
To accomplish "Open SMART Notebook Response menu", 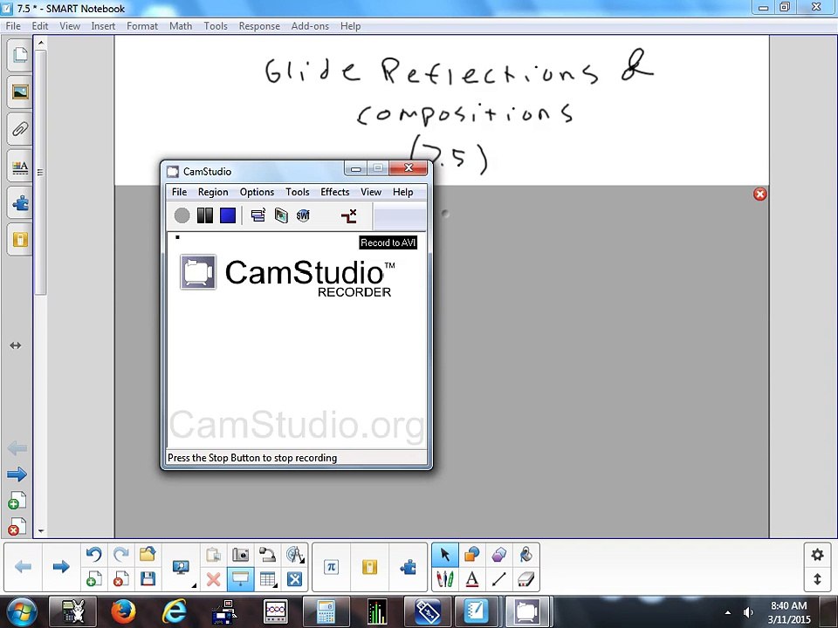I will (259, 25).
